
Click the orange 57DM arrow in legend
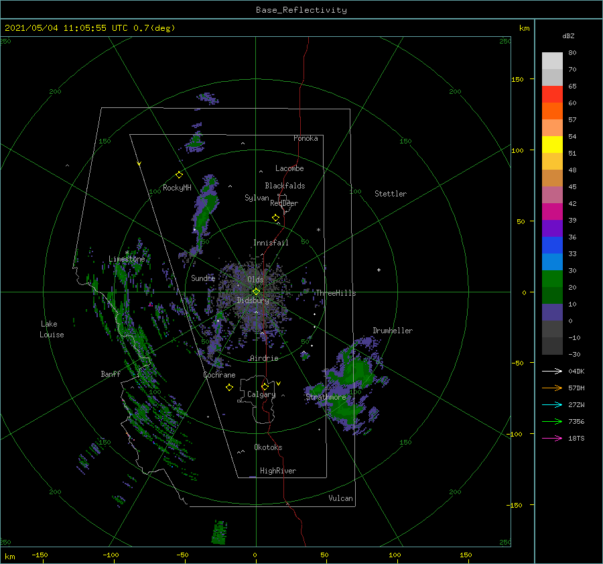552,388
